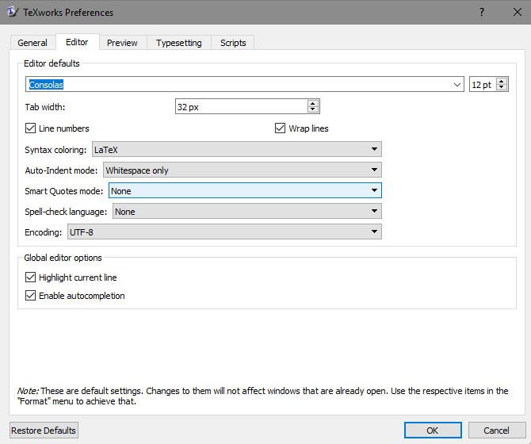Increase tab width with up arrow
531x444 pixels.
pyautogui.click(x=313, y=103)
